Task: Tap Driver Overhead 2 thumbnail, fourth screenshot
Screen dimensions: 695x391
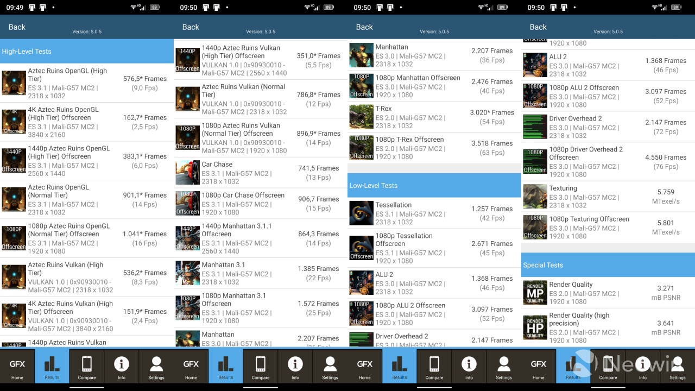Action: click(x=535, y=127)
